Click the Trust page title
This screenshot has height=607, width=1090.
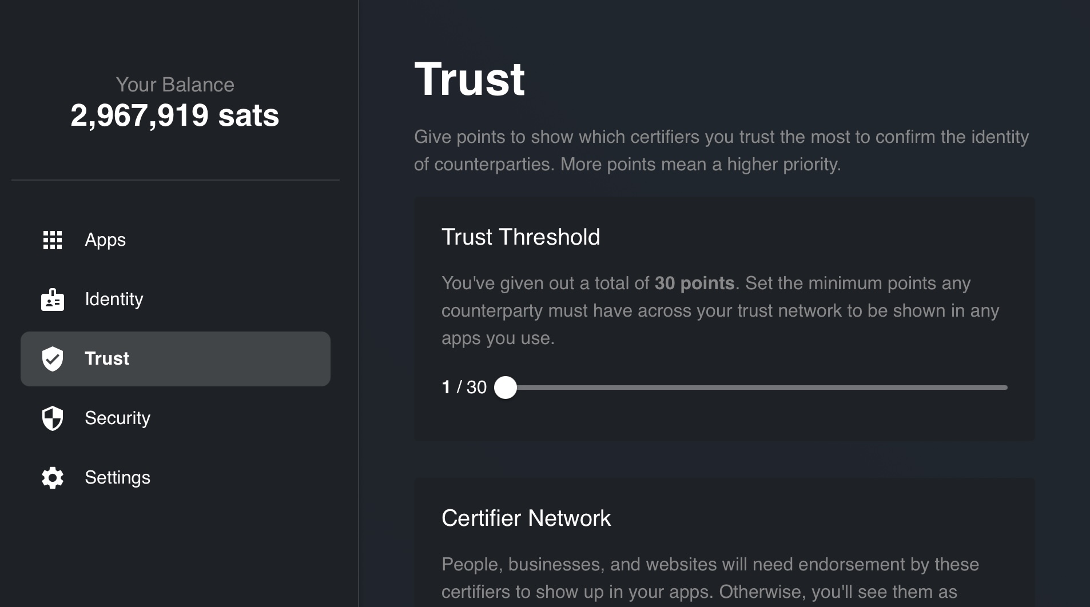pos(470,79)
